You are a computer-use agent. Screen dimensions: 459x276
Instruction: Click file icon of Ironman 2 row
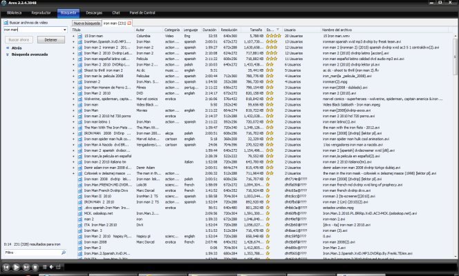pos(80,82)
